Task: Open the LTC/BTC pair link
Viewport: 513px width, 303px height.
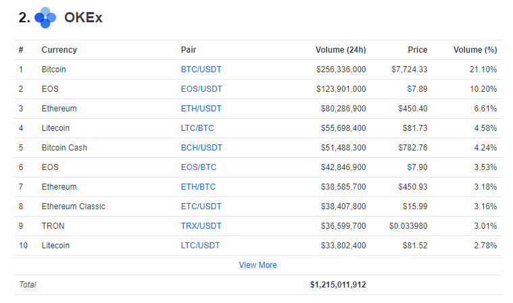Action: pyautogui.click(x=197, y=128)
